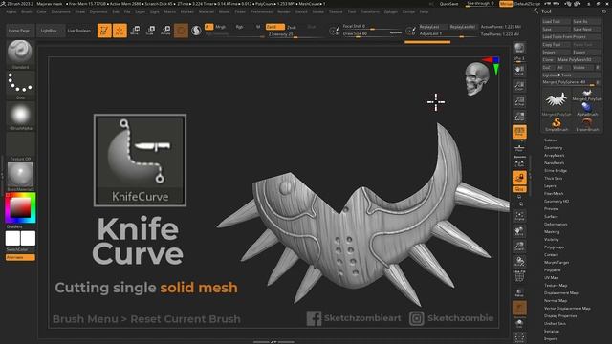Viewport: 612px width, 344px height.
Task: Click the Actual size icon
Action: (519, 101)
